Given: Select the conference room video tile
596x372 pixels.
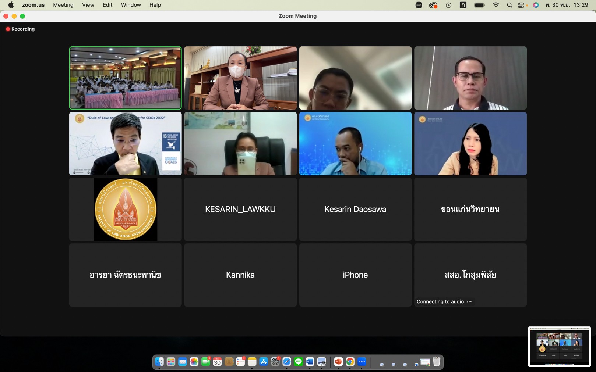Looking at the screenshot, I should (x=126, y=78).
